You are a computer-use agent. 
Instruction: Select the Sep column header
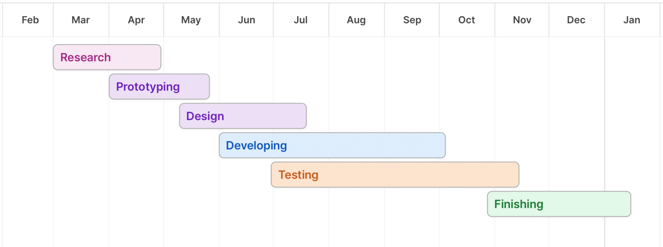pyautogui.click(x=412, y=20)
